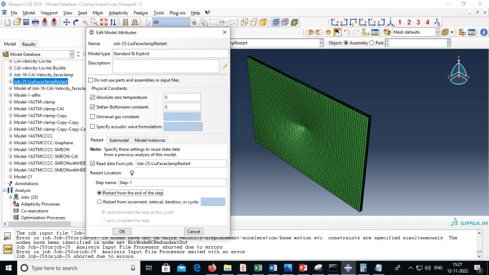Uncheck Stefan-Boltzmann constant

click(x=92, y=107)
